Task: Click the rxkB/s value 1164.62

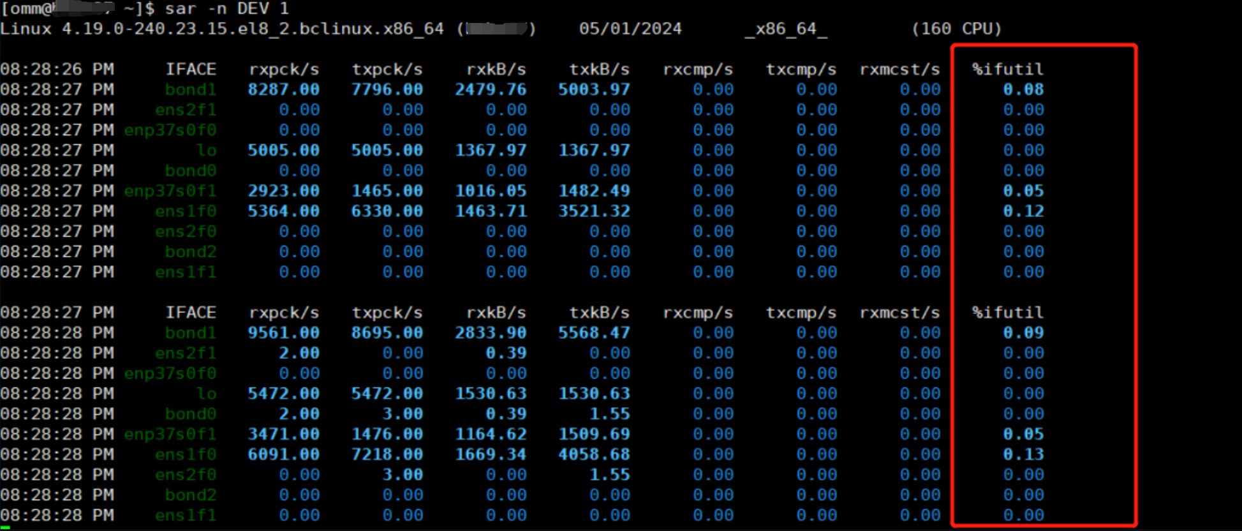Action: [x=491, y=435]
